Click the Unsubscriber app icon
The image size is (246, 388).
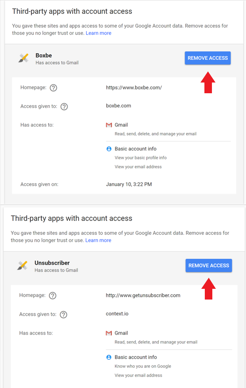(x=23, y=265)
